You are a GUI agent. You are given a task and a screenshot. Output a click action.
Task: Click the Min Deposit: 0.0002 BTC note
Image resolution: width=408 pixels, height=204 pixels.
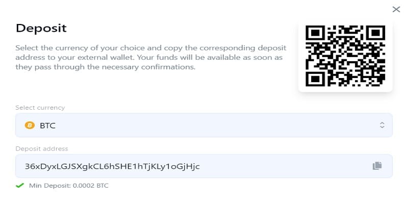coord(68,185)
